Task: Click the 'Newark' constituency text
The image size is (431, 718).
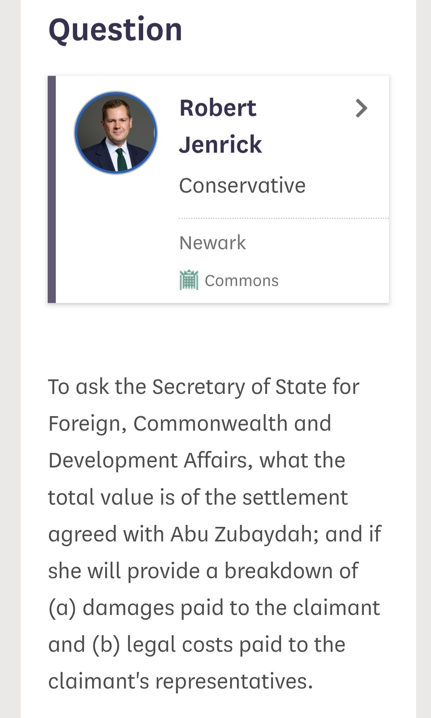Action: (212, 243)
